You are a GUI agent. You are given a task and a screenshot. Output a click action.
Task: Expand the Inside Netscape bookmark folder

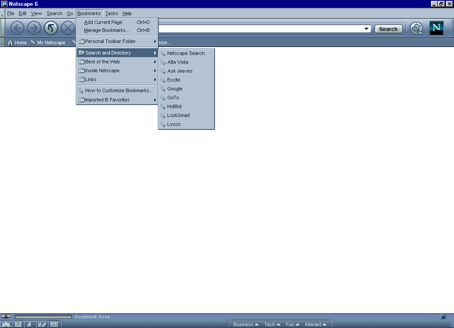pos(117,70)
